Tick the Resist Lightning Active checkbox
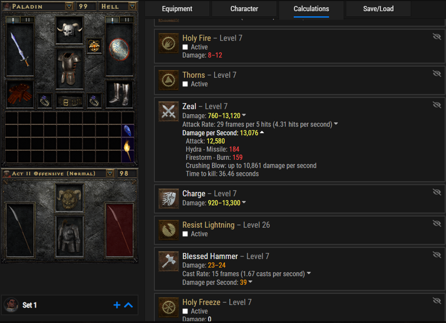Image resolution: width=446 pixels, height=323 pixels. 185,234
